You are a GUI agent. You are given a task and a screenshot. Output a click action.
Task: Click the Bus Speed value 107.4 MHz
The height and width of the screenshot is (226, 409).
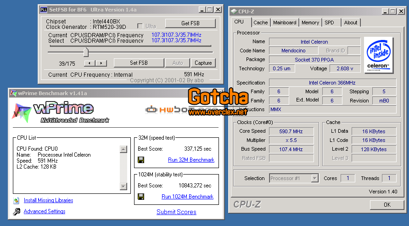291,149
